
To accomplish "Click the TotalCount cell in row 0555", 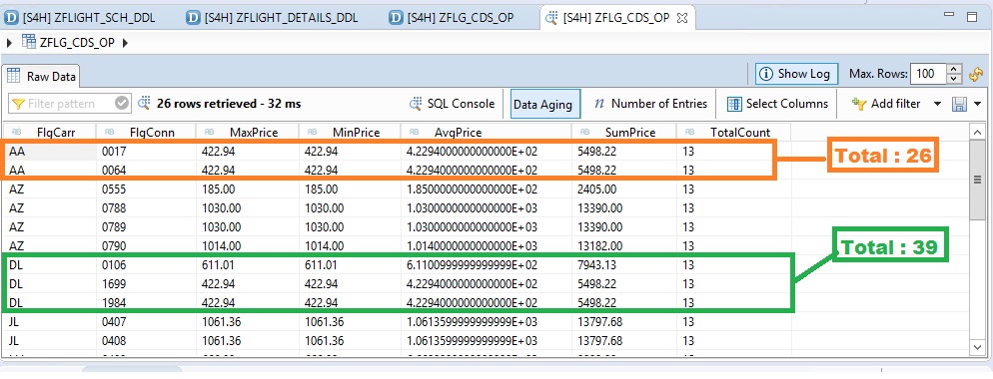I will [x=734, y=189].
